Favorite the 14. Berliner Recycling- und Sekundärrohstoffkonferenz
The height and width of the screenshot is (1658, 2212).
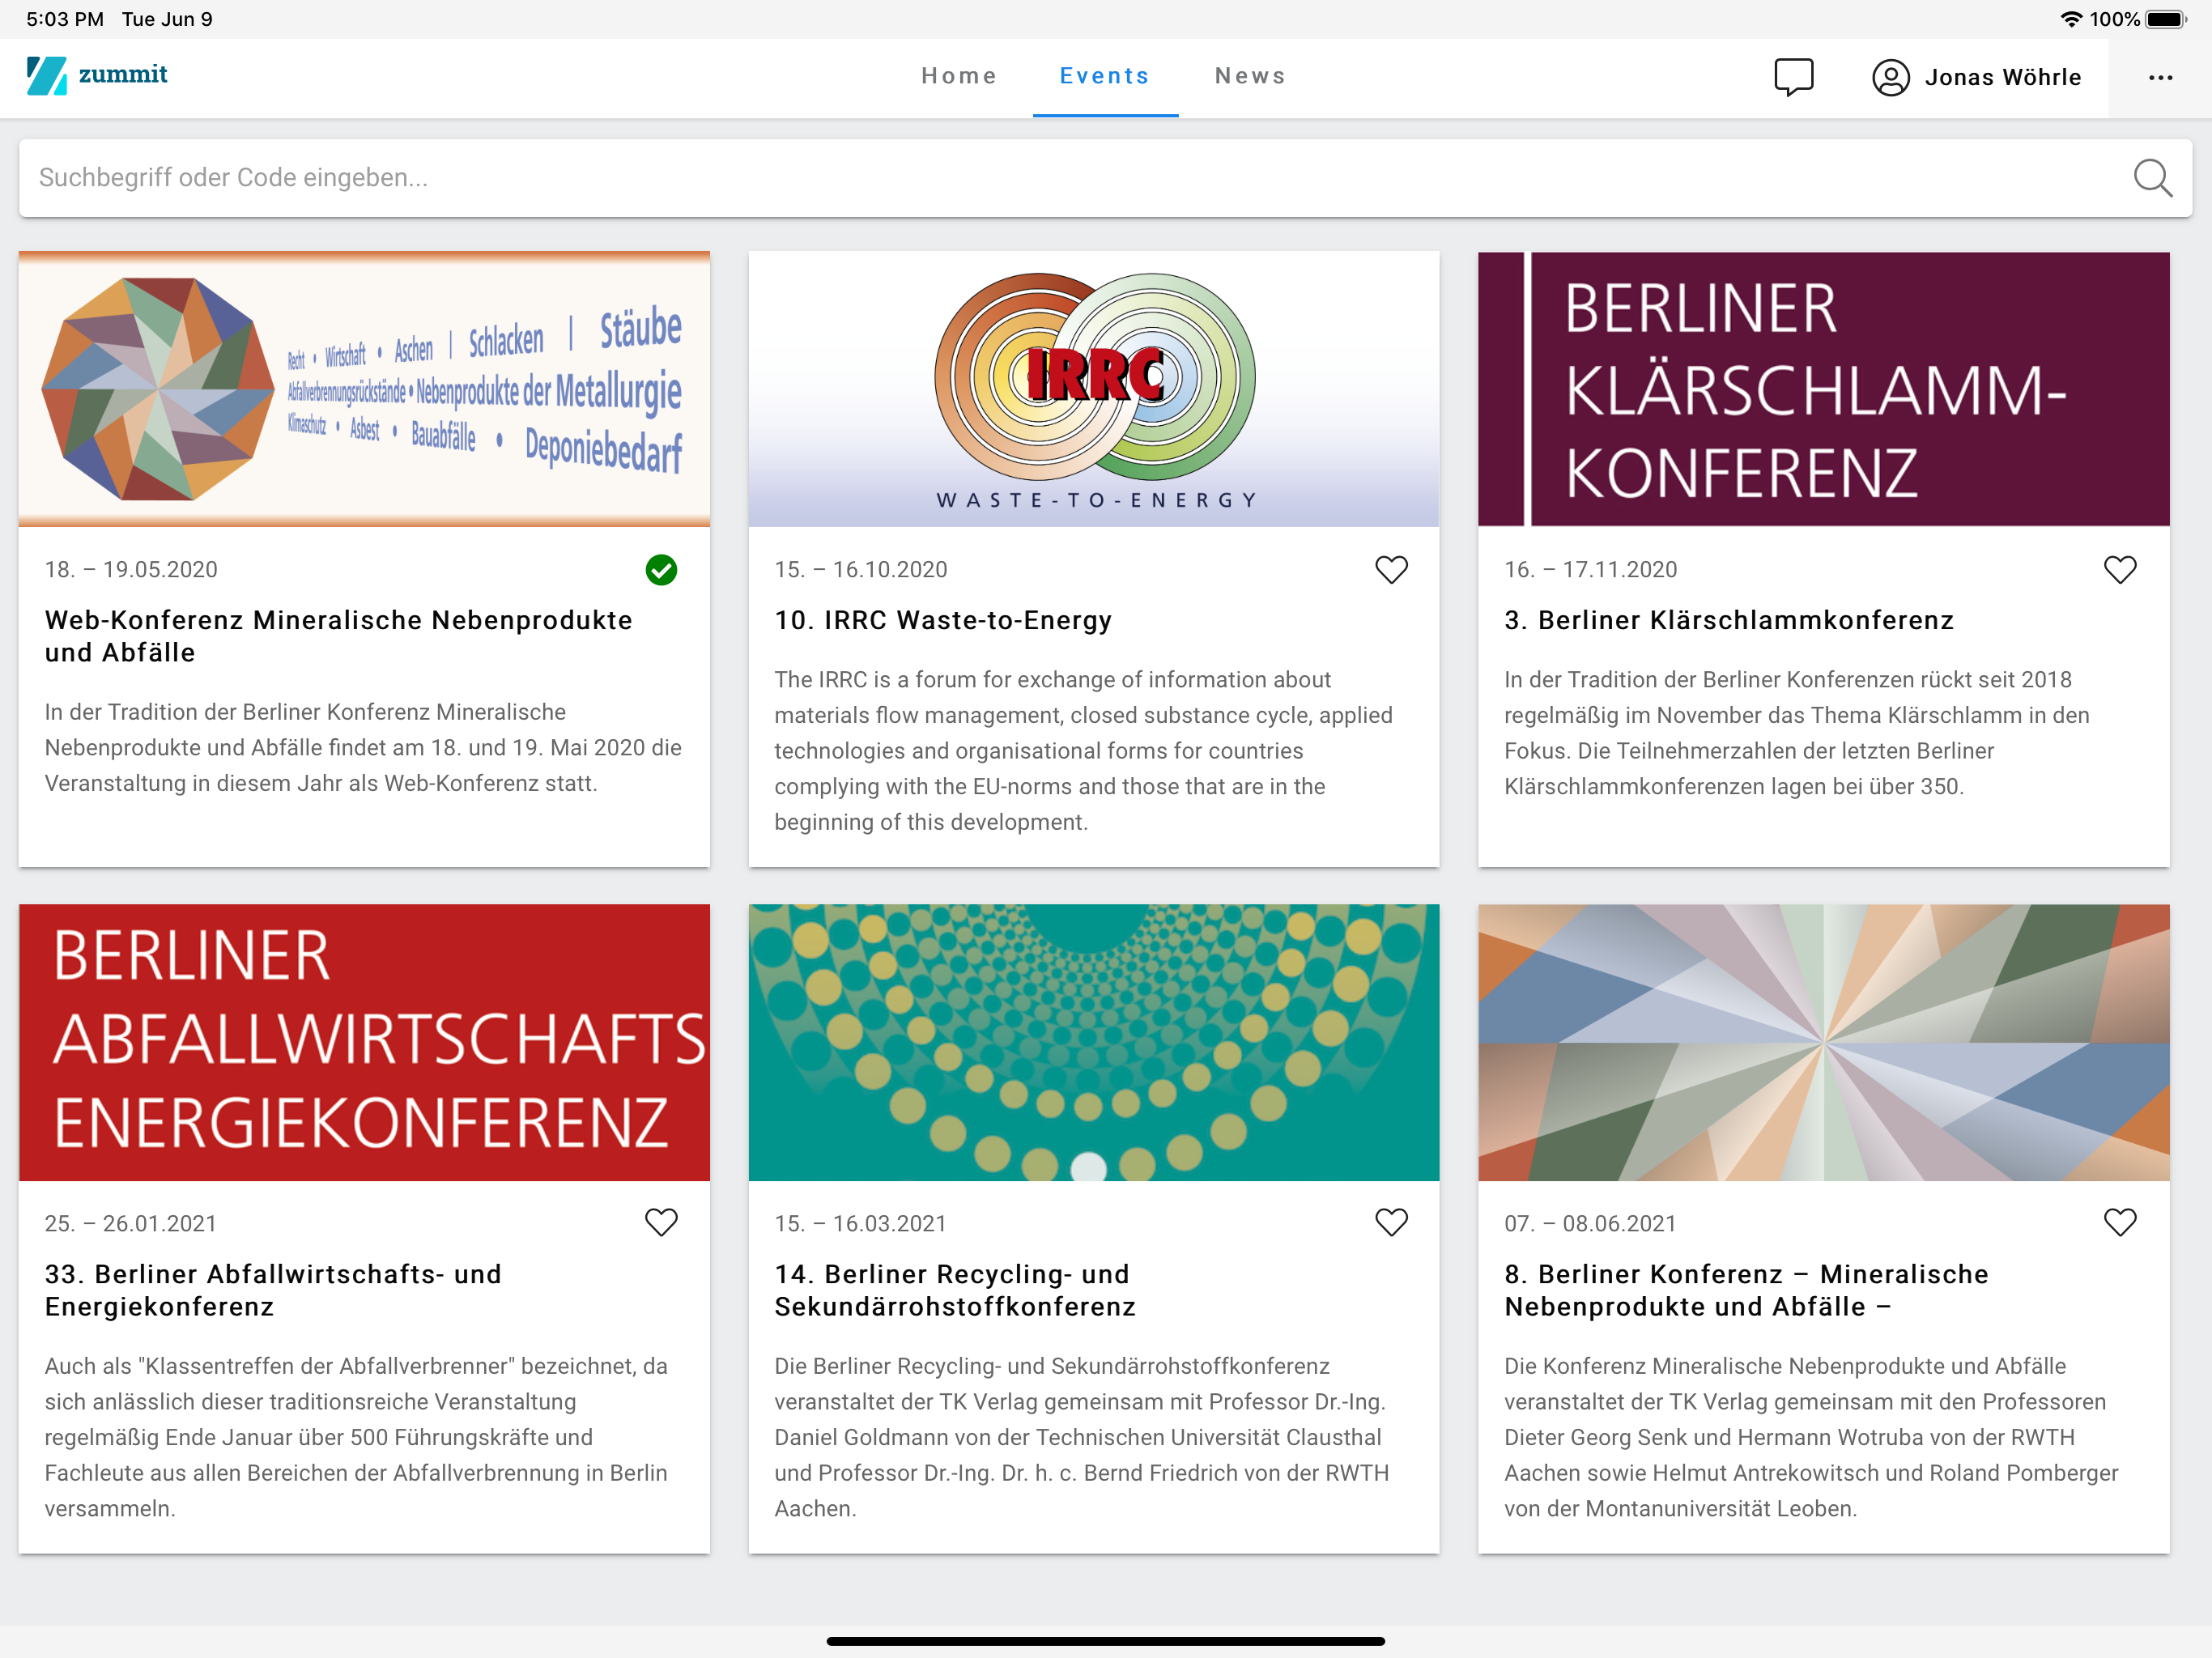pos(1391,1222)
